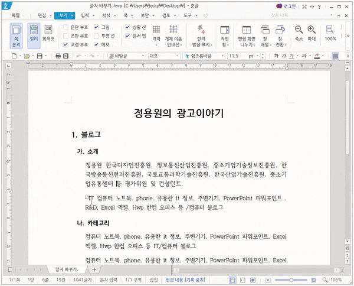Image resolution: width=354 pixels, height=286 pixels.
Task: Create a new document from toolbar
Action: click(x=14, y=56)
